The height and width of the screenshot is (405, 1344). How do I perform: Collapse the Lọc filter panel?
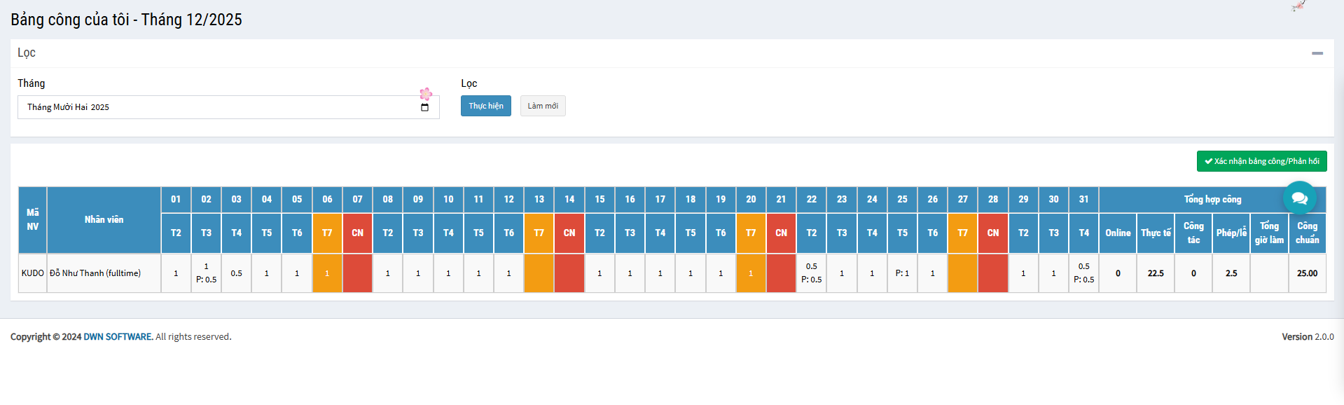pos(1317,53)
